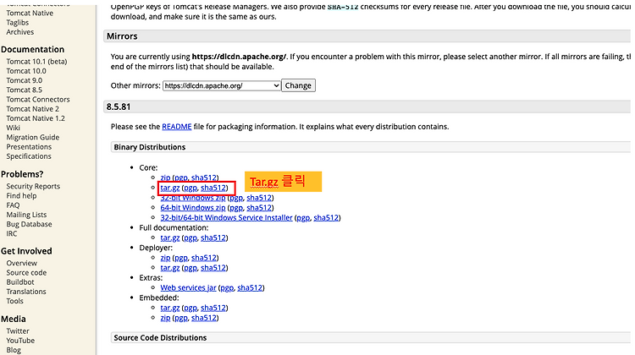635x355 pixels.
Task: Open pgp signature for Core tar.gz
Action: pos(190,188)
